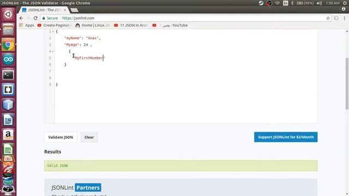Screen dimensions: 349x196
Task: Open the Files manager in launcher
Action: pyautogui.click(x=8, y=29)
